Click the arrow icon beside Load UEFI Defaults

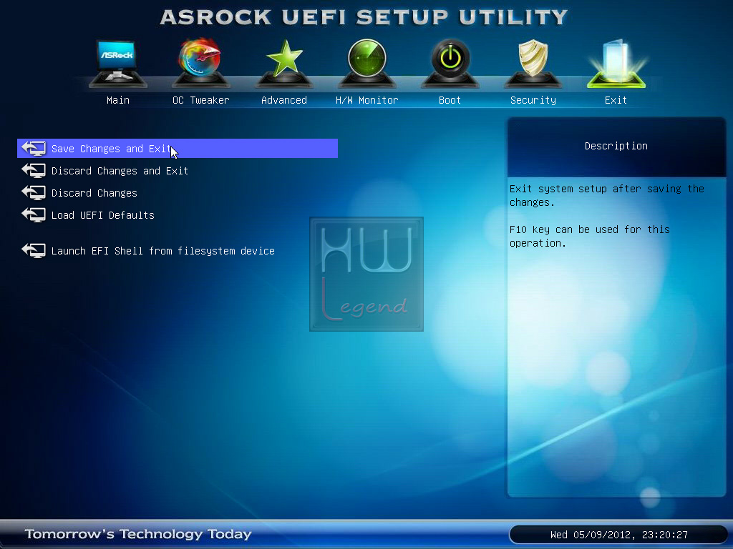tap(34, 214)
